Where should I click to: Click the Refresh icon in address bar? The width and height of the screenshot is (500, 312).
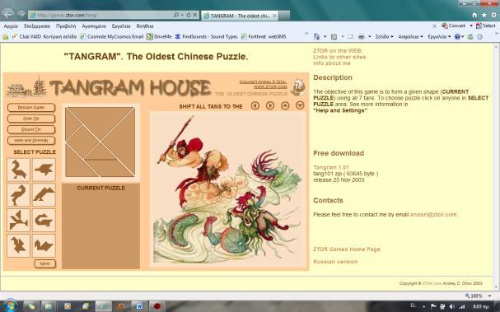(x=188, y=15)
